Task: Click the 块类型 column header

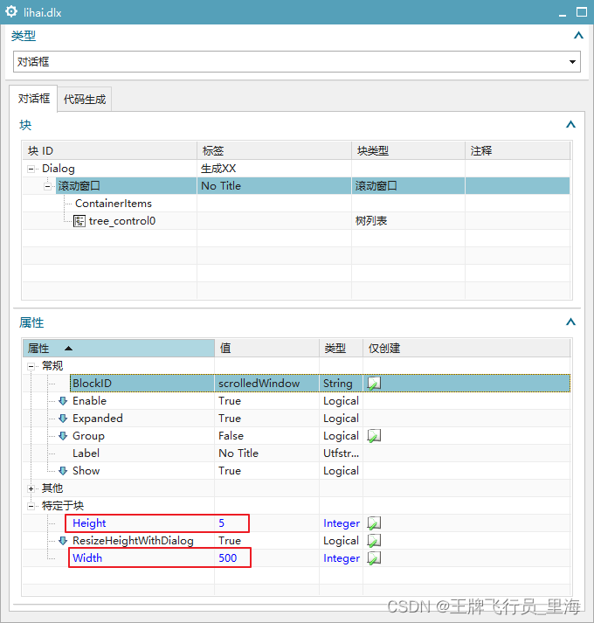Action: point(409,150)
